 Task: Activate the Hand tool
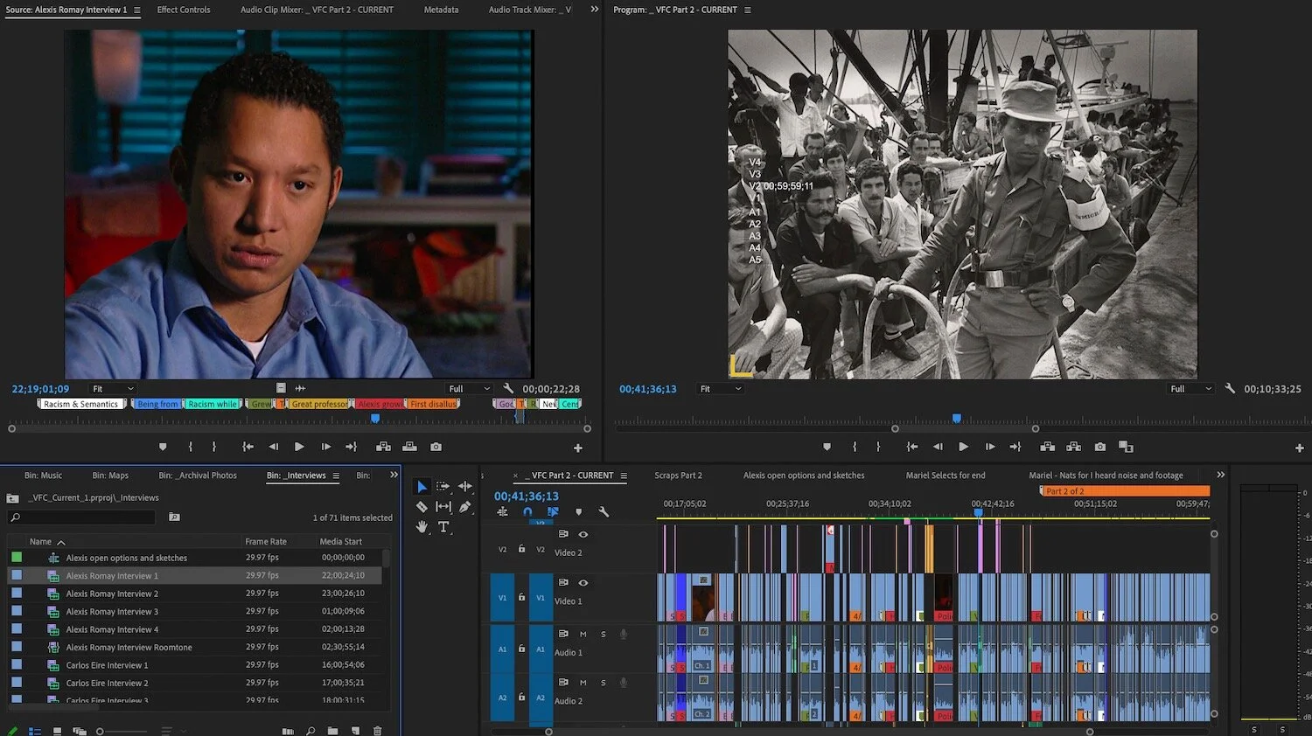[422, 526]
